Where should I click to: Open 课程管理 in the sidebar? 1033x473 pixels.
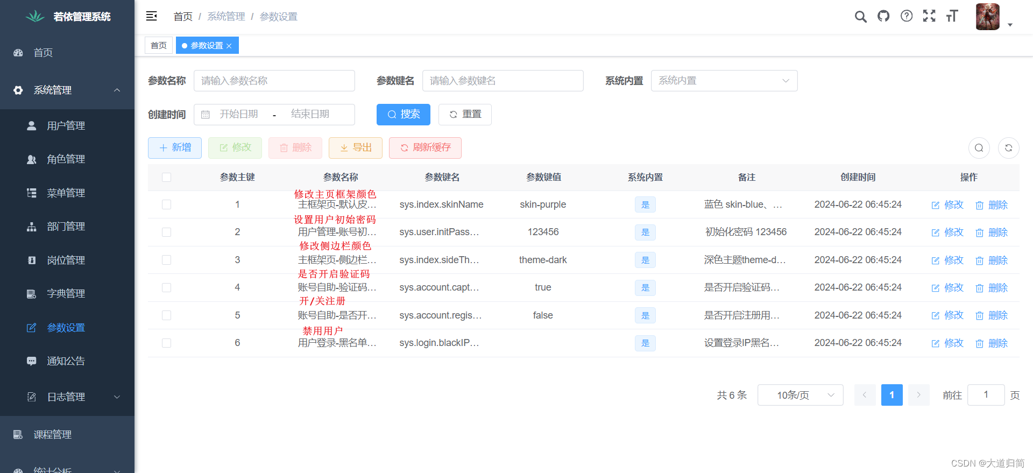click(67, 435)
